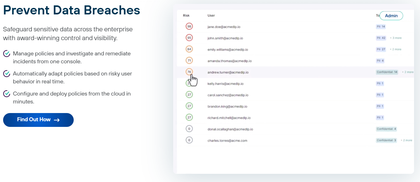Click the red risk score 98 badge

189,27
